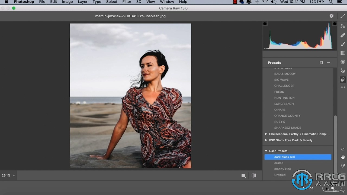
Task: Apply the FREDS preset
Action: pos(279,92)
